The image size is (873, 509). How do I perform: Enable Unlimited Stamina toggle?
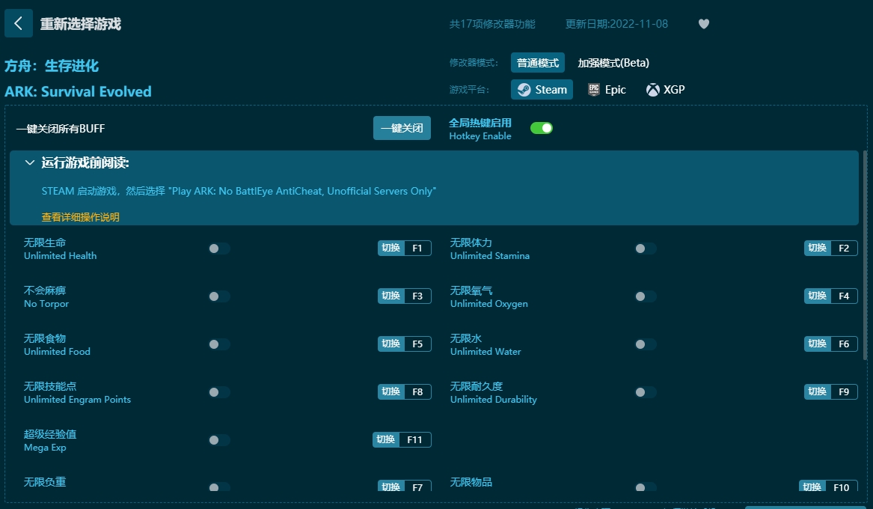tap(646, 249)
